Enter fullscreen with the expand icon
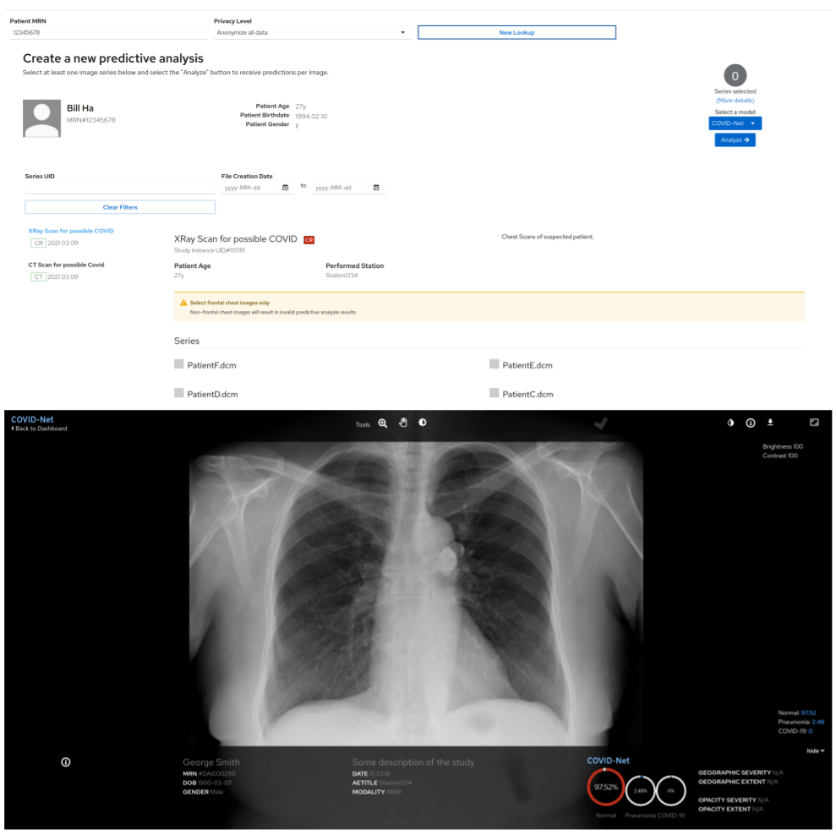Image resolution: width=836 pixels, height=835 pixels. click(814, 423)
